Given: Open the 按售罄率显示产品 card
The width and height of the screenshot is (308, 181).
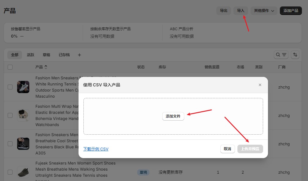Looking at the screenshot, I should [43, 33].
